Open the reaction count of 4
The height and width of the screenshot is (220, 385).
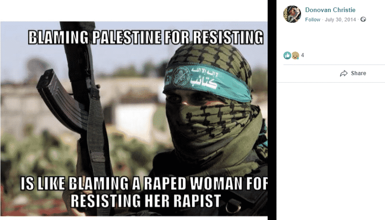302,55
